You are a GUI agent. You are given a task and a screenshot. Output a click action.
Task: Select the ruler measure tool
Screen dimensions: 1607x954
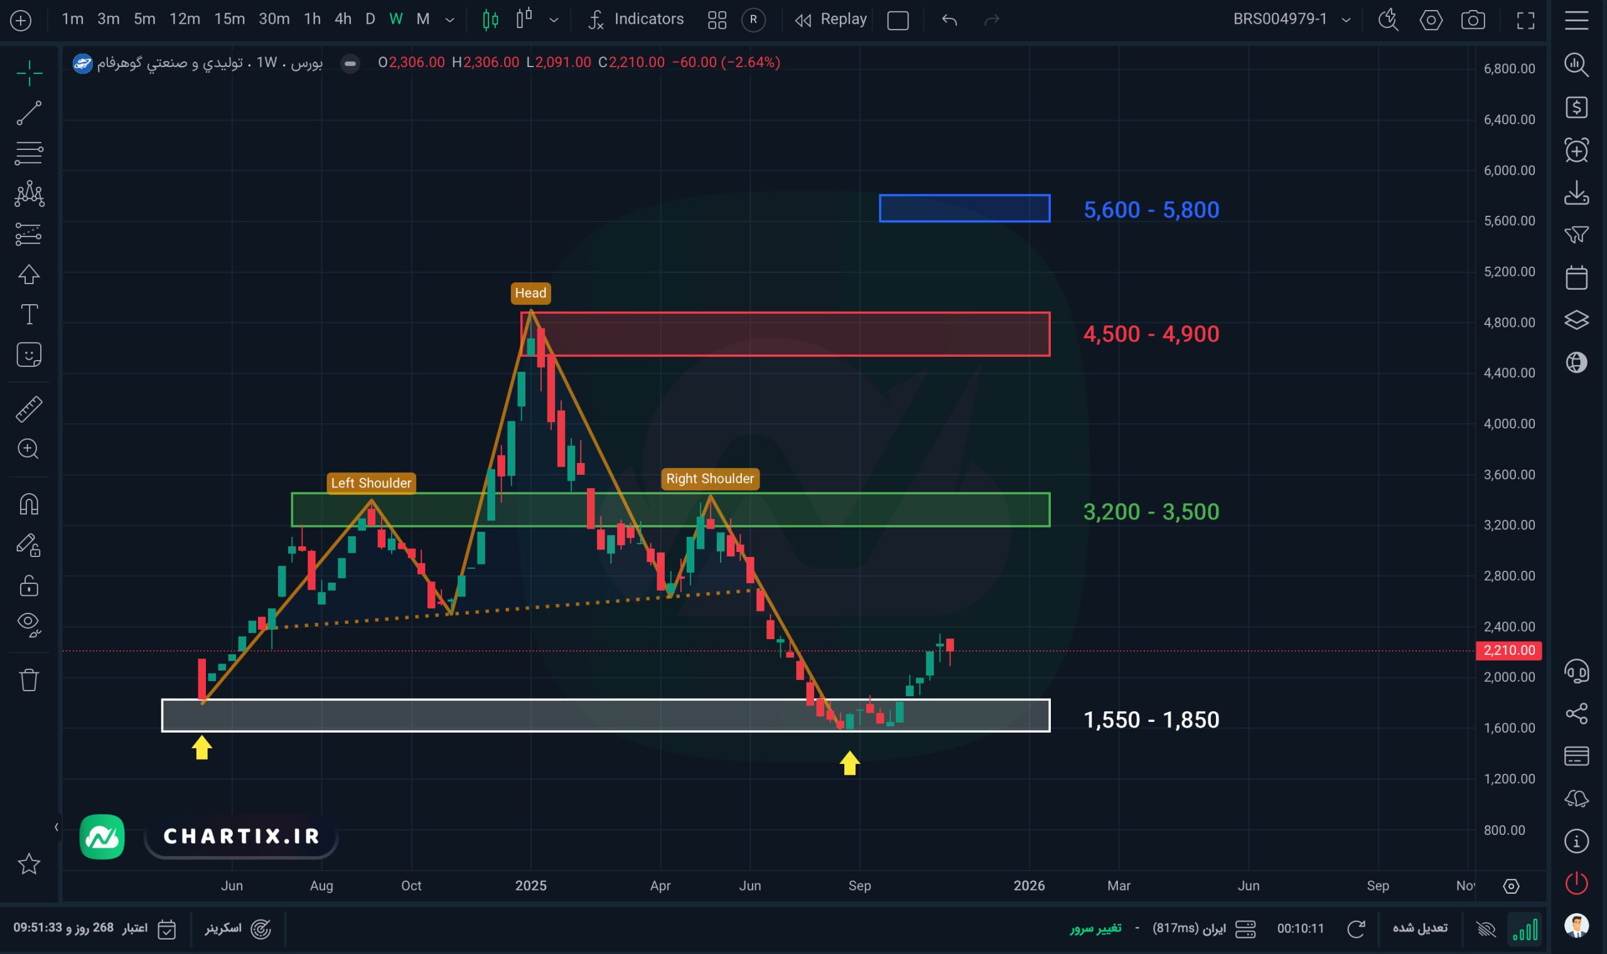(29, 409)
